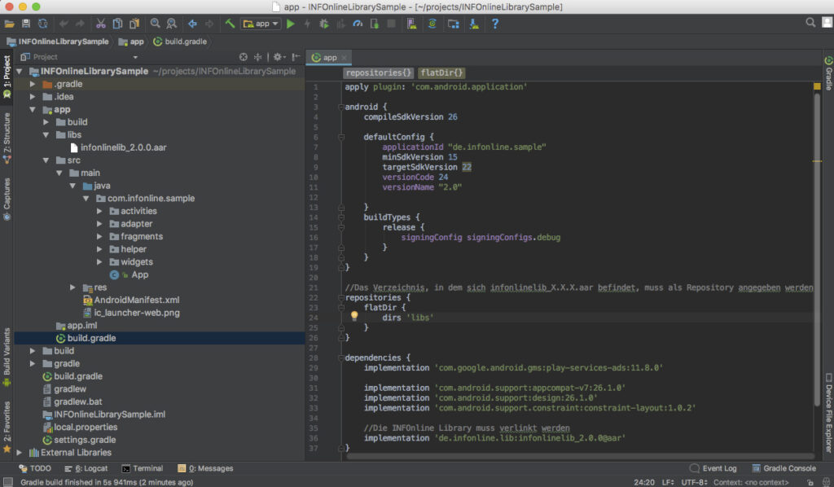The height and width of the screenshot is (487, 834).
Task: Toggle the Z: Structure side panel
Action: pyautogui.click(x=7, y=134)
